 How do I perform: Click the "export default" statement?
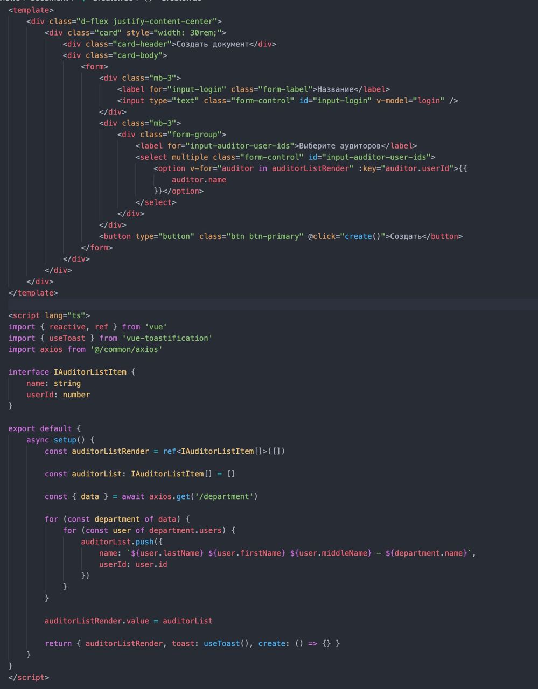pos(40,428)
